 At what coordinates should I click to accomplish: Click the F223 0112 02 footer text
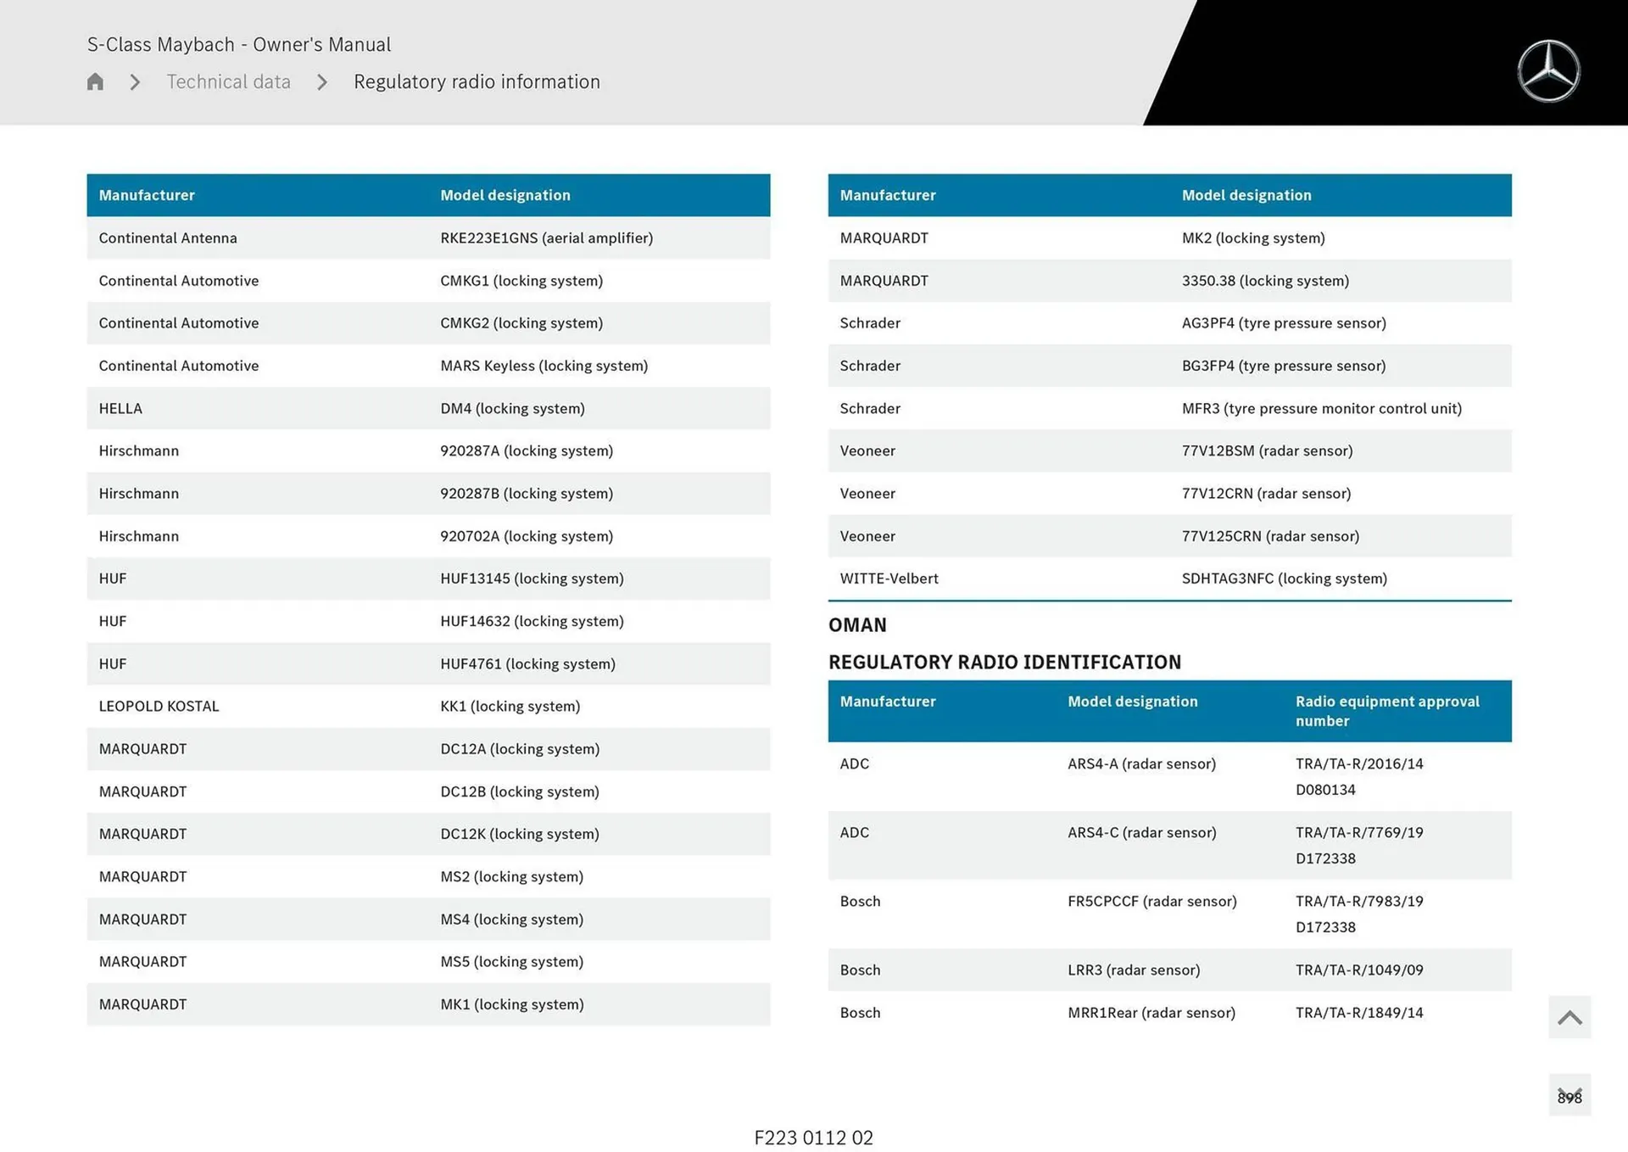pyautogui.click(x=813, y=1138)
